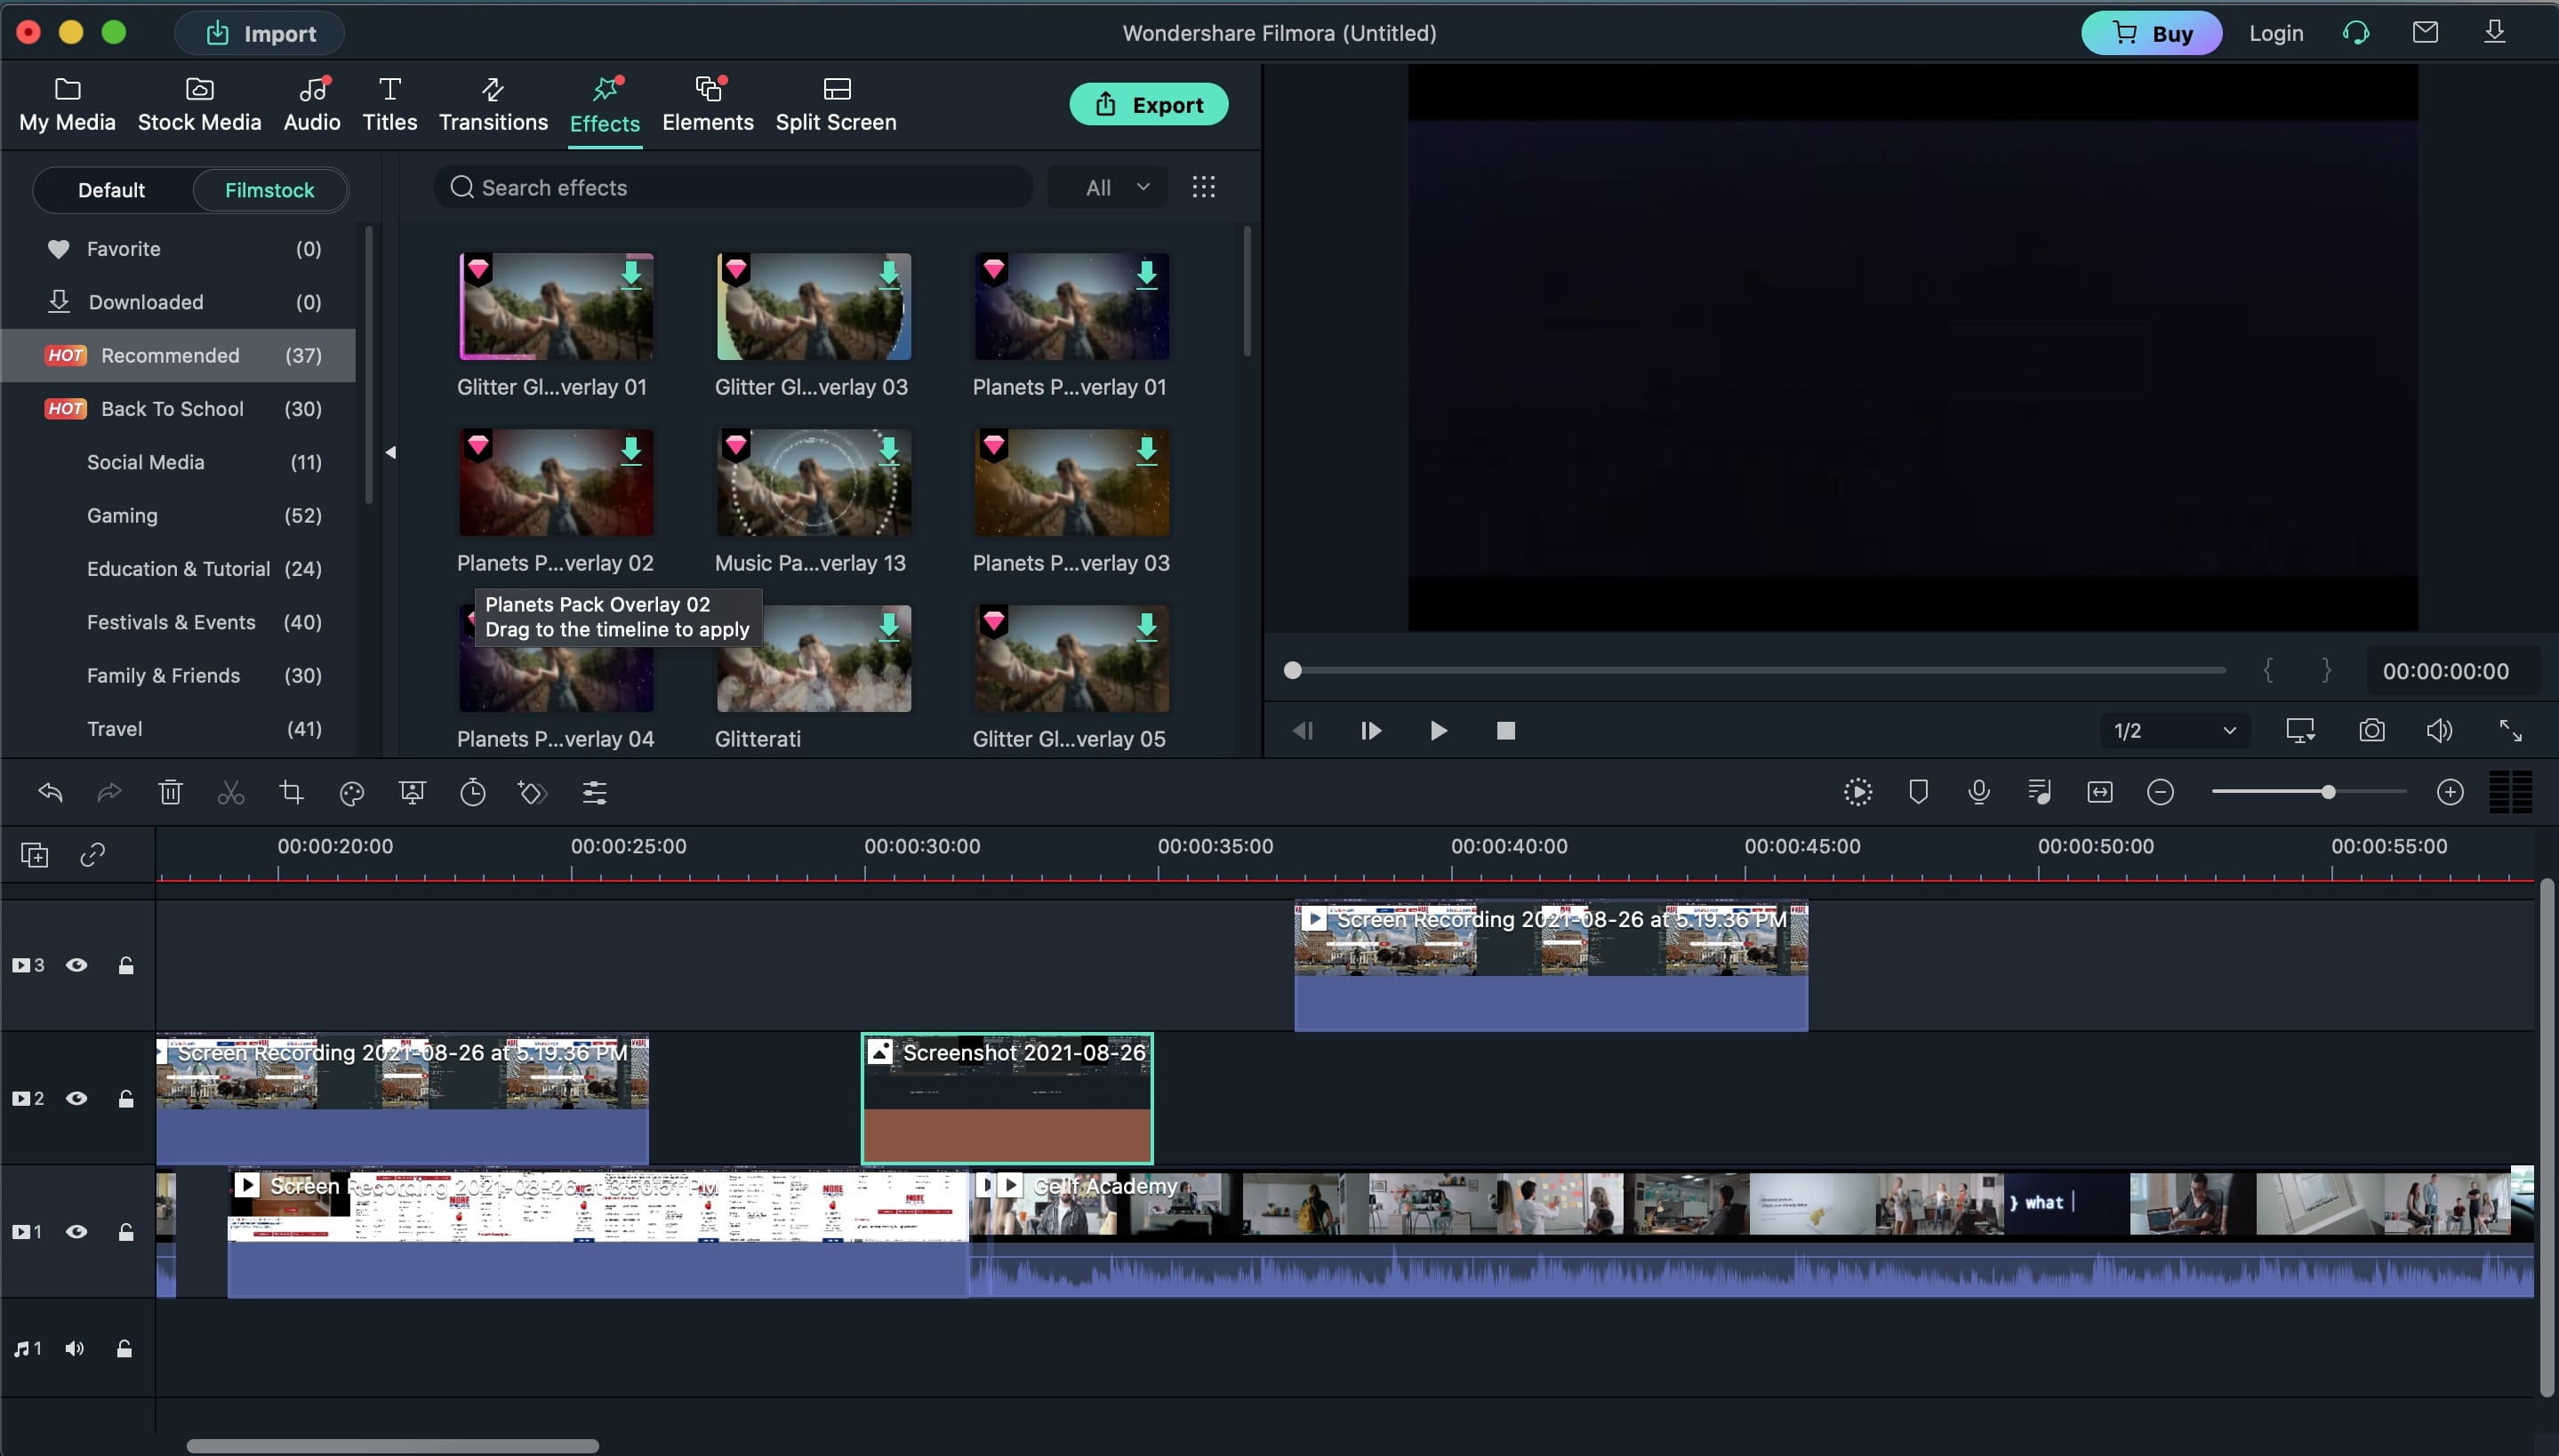2559x1456 pixels.
Task: Switch to the Transitions tab
Action: pos(493,104)
